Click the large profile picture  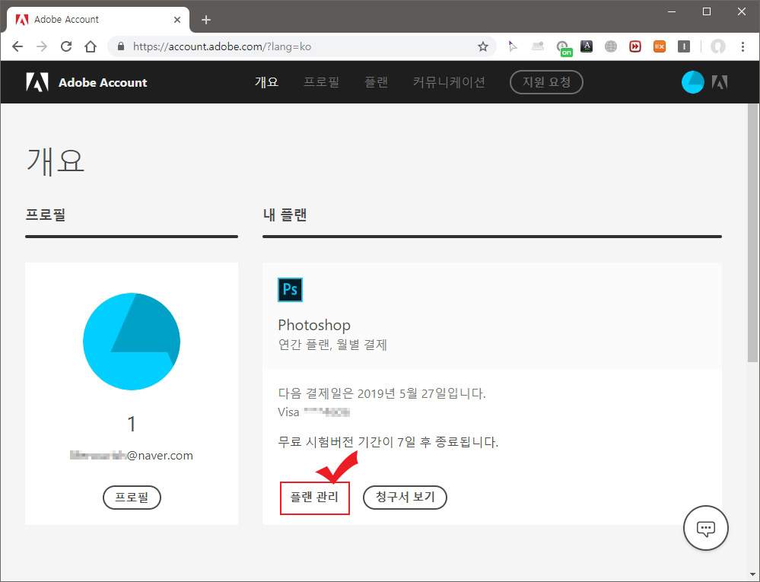pos(132,341)
